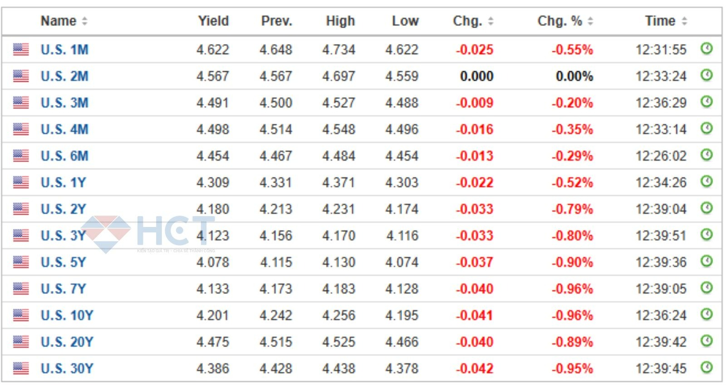Screen dimensions: 726x385
Task: Click the clock icon in U.S. 1M row
Action: 706,48
